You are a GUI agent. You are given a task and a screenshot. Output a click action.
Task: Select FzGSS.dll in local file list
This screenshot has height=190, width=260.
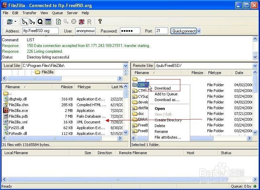click(16, 128)
